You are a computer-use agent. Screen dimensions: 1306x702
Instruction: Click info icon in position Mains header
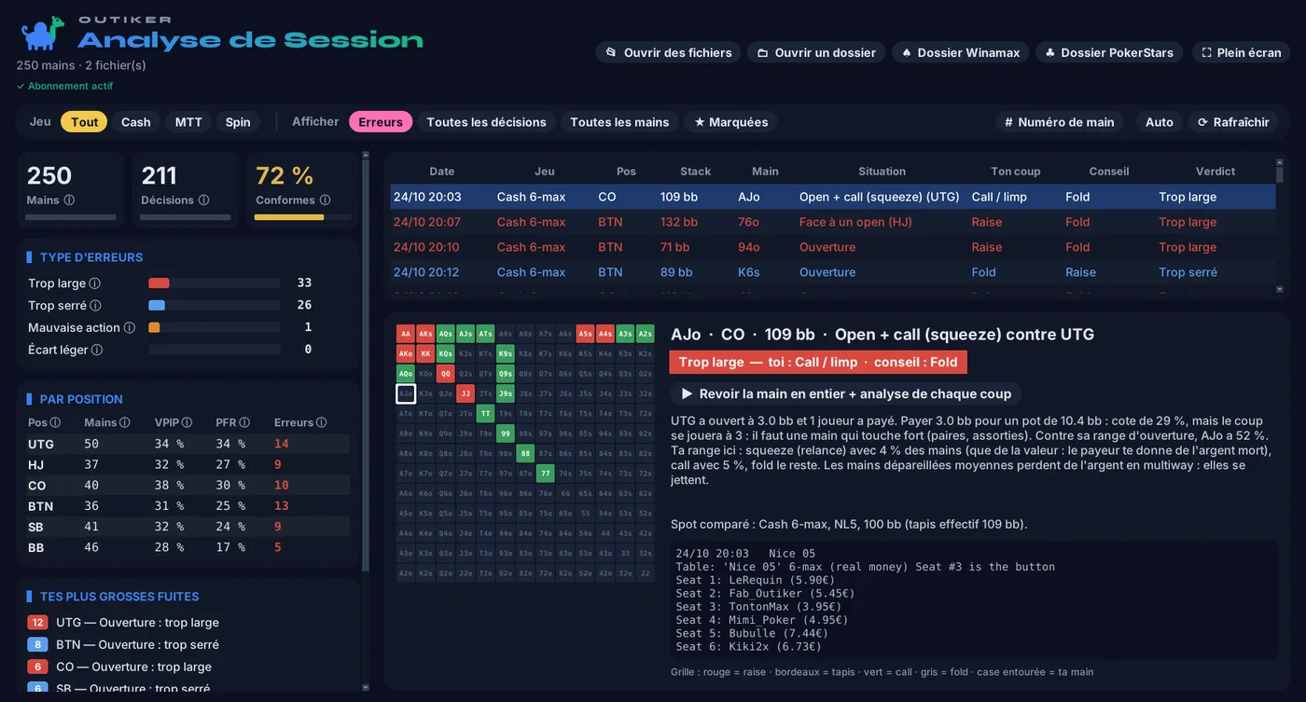pyautogui.click(x=124, y=422)
